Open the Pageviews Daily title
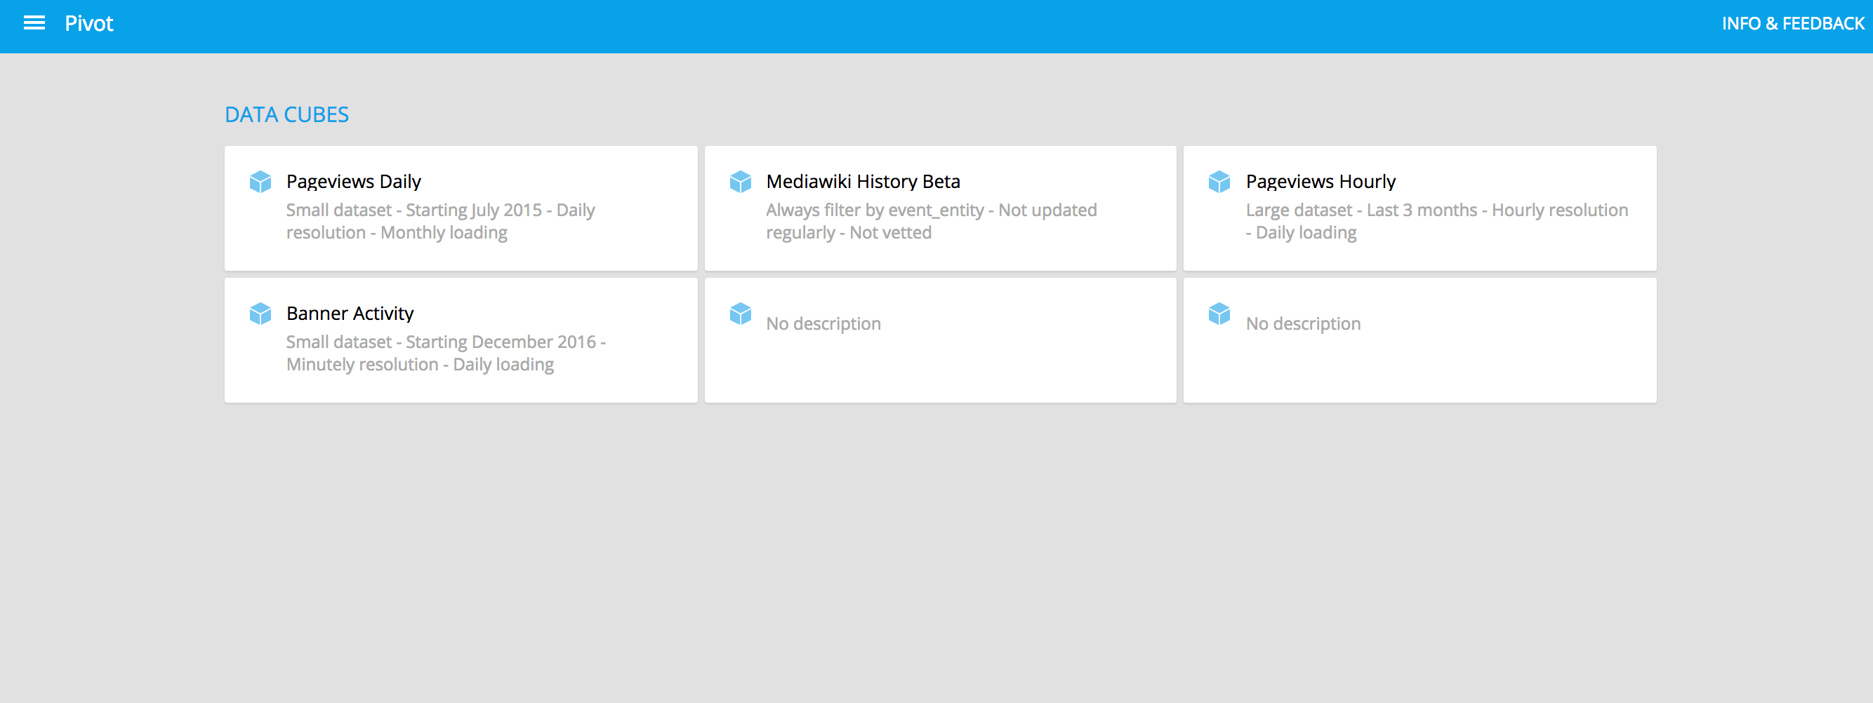This screenshot has height=703, width=1873. coord(353,182)
